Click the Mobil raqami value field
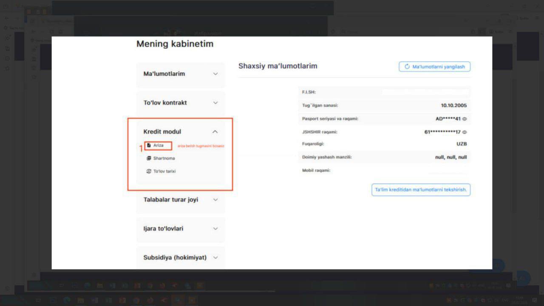This screenshot has height=306, width=544. pyautogui.click(x=447, y=170)
